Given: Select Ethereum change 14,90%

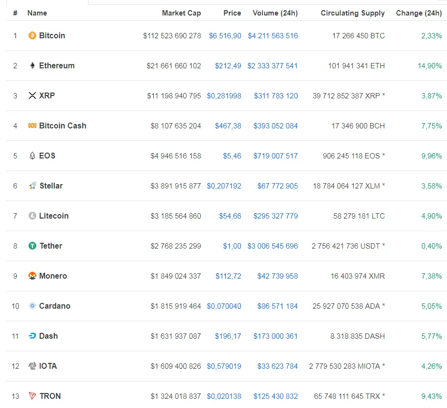Looking at the screenshot, I should click(430, 66).
